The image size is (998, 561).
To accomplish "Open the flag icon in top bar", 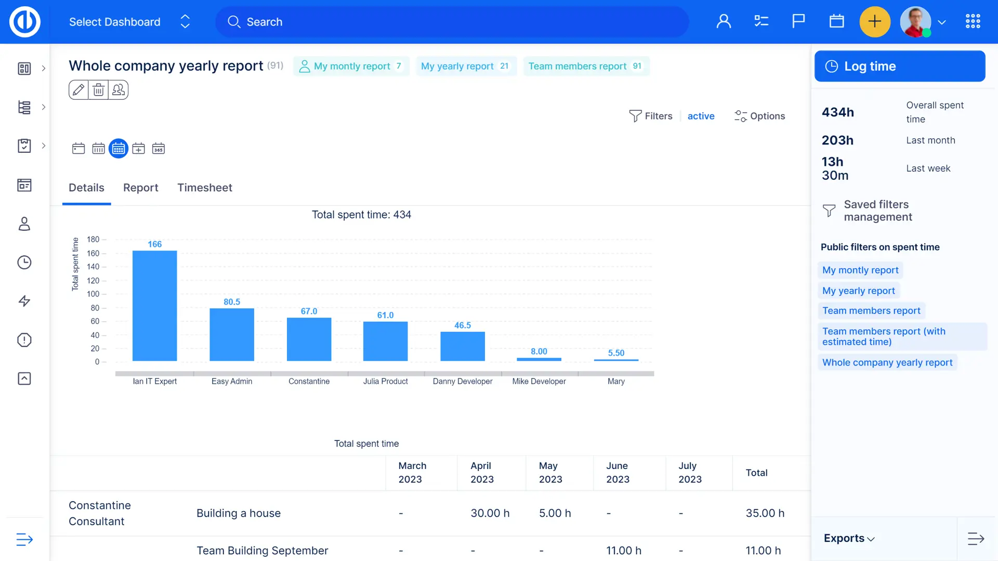I will coord(798,21).
